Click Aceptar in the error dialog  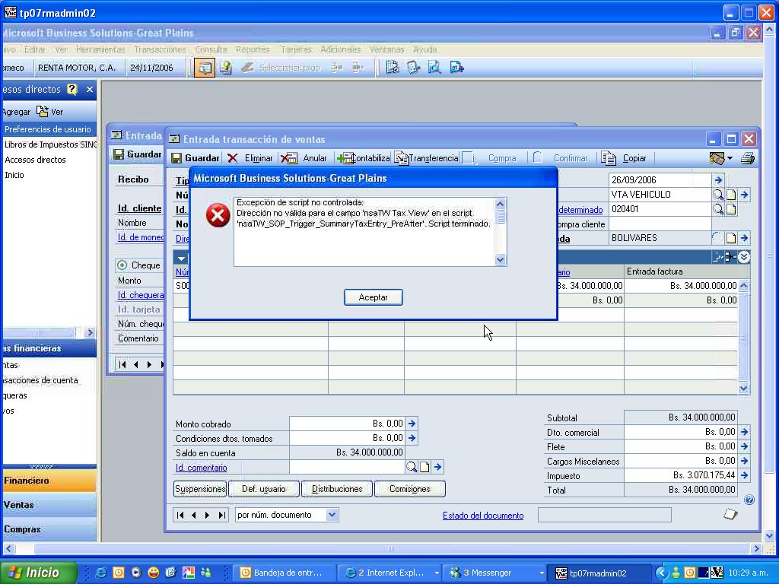click(373, 297)
